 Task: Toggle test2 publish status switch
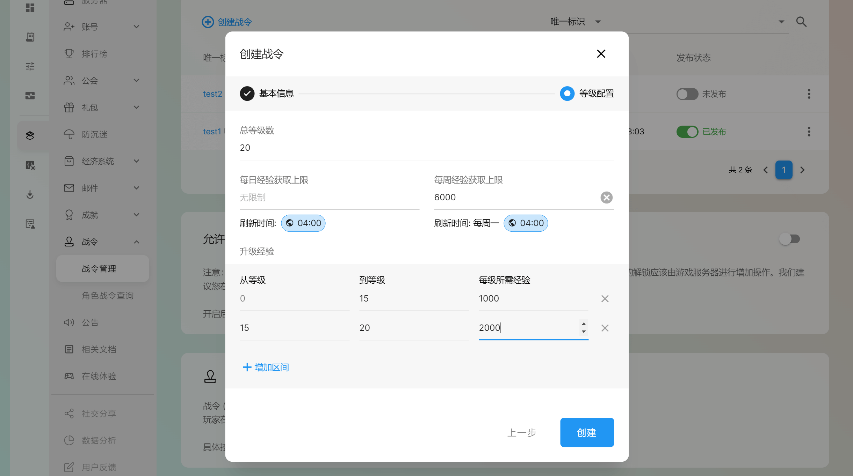[x=687, y=94]
